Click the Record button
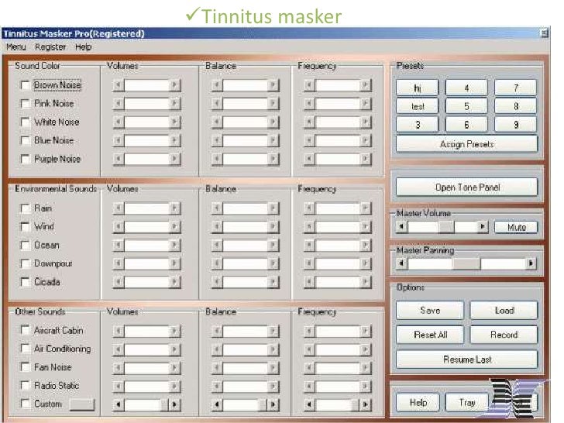The image size is (564, 423). coord(504,335)
